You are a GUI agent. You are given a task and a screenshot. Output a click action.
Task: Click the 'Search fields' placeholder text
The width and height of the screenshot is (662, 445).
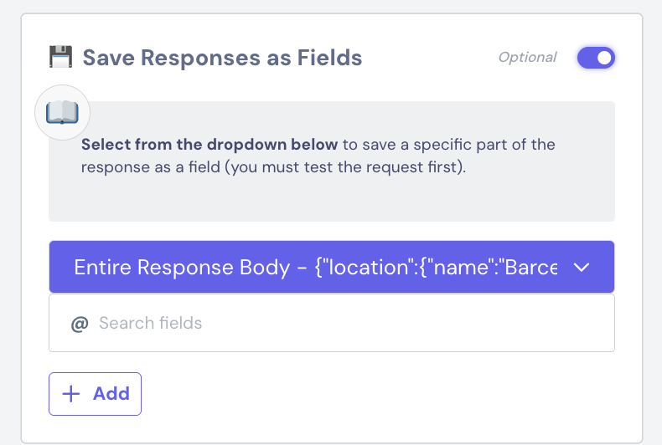point(150,323)
